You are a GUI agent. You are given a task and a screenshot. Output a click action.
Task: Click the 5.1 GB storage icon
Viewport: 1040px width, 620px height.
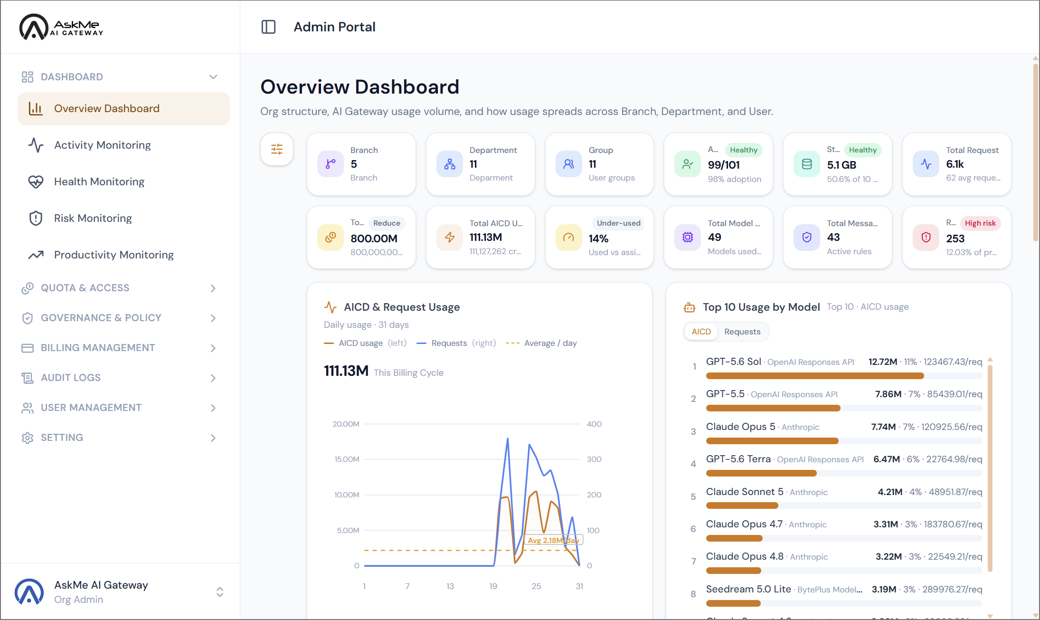[807, 164]
